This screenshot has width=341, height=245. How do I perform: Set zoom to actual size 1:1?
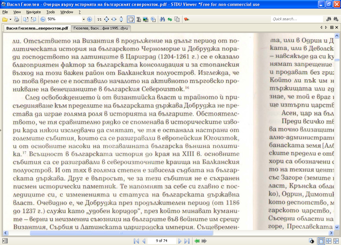(x=99, y=19)
